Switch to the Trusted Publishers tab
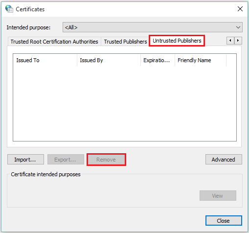The image size is (249, 233). coord(125,42)
